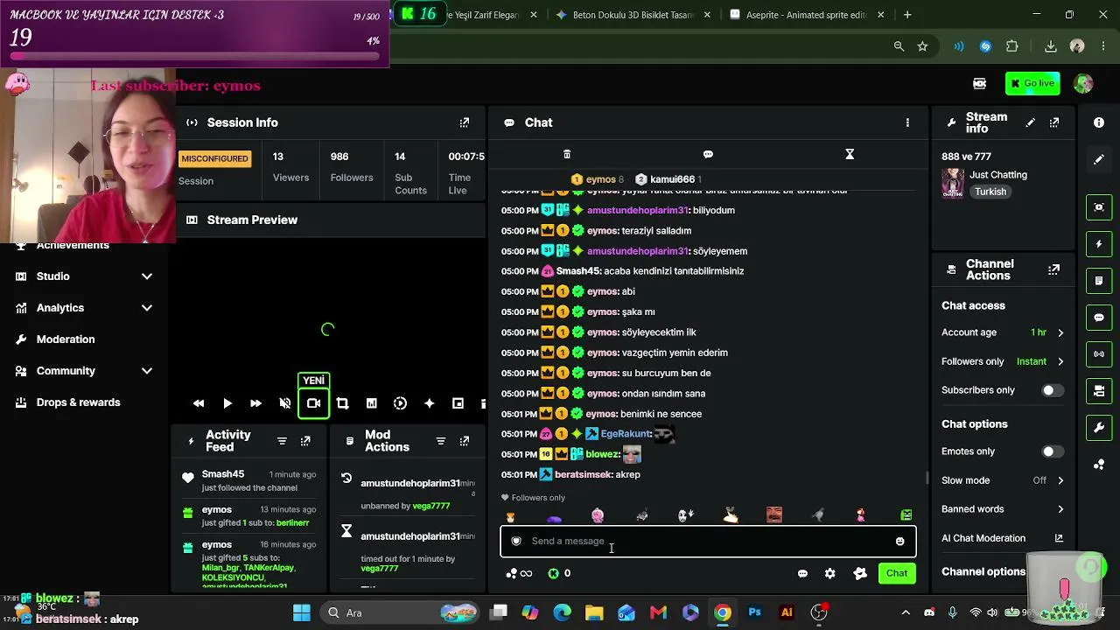The width and height of the screenshot is (1120, 630).
Task: Toggle the stream preview widget in right sidebar
Action: coord(1099,206)
